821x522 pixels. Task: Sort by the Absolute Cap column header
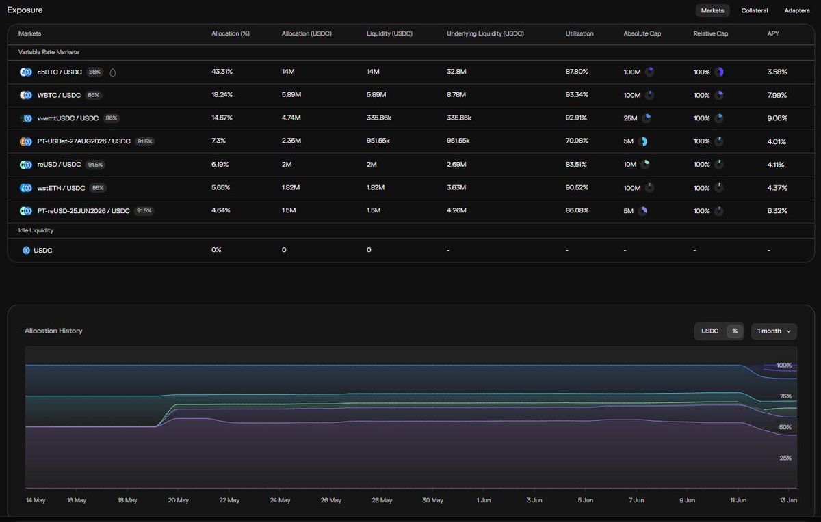[x=642, y=33]
